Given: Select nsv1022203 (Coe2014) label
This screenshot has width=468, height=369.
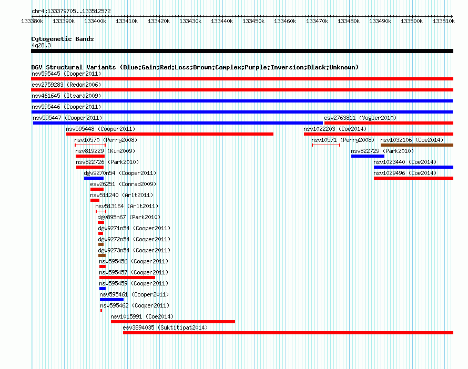Looking at the screenshot, I should point(335,129).
